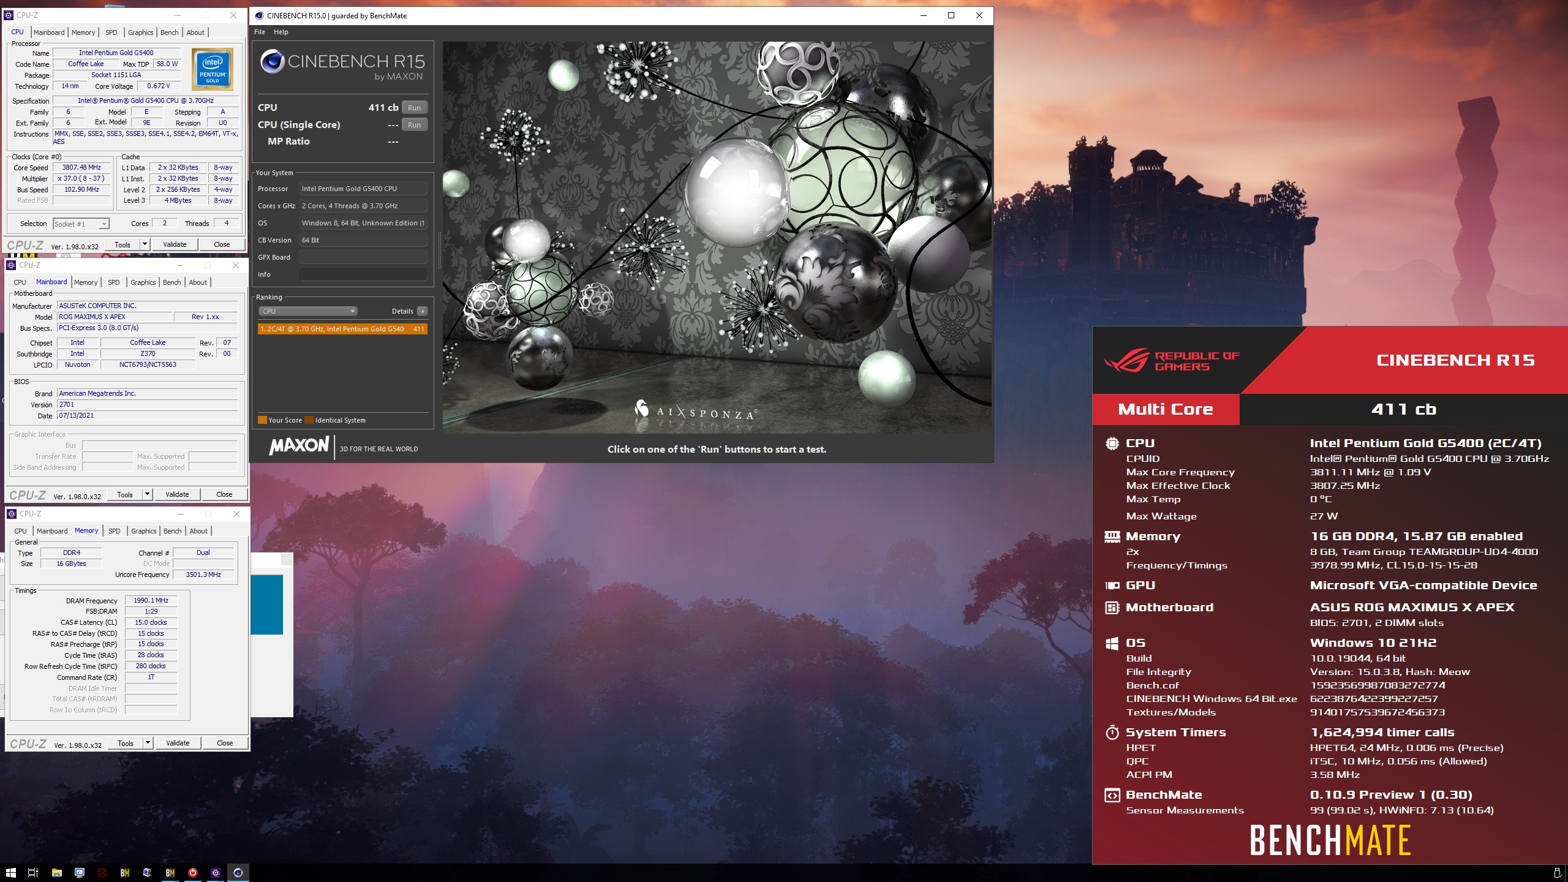This screenshot has width=1568, height=882.
Task: Click the orange Your Score legend swatch
Action: point(262,420)
